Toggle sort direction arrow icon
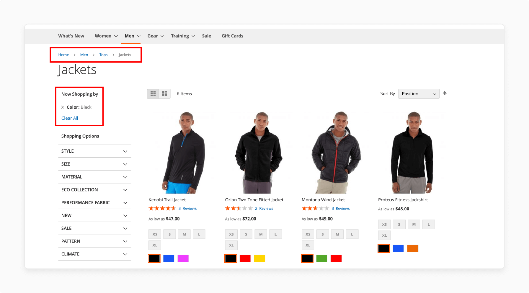 pos(445,94)
